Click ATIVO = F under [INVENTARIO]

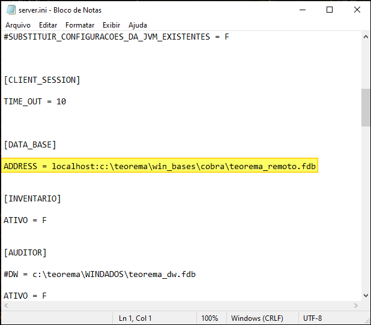25,220
